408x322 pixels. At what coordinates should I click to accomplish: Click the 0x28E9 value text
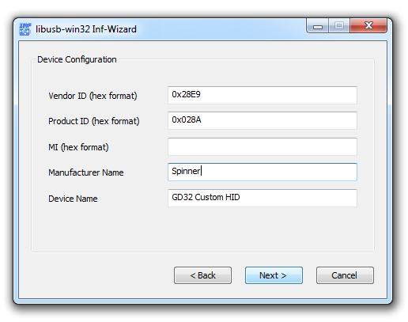pyautogui.click(x=186, y=94)
